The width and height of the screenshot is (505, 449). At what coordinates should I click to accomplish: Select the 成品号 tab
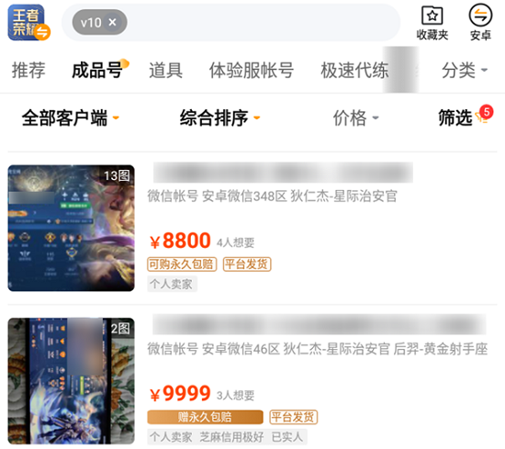pyautogui.click(x=97, y=70)
